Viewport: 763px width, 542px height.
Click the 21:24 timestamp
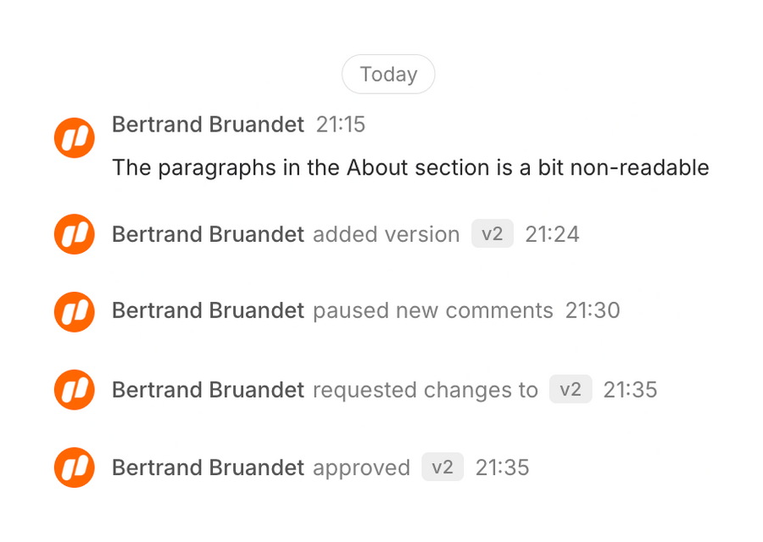(x=552, y=234)
